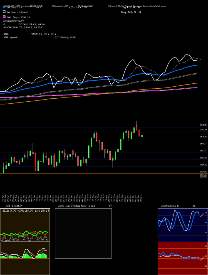Click the 'Stochastics & R' panel title
The height and width of the screenshot is (275, 208).
pyautogui.click(x=170, y=206)
